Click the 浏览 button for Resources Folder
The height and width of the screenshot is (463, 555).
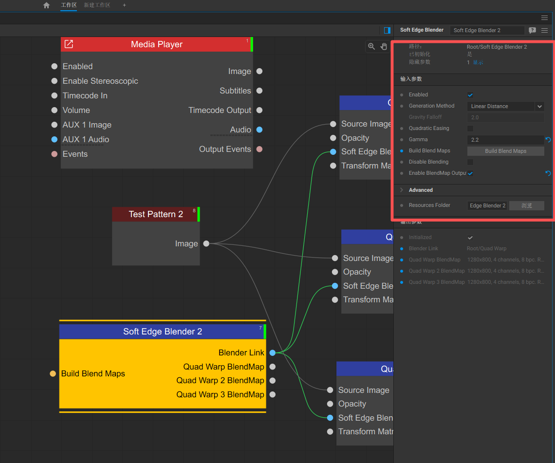click(526, 205)
